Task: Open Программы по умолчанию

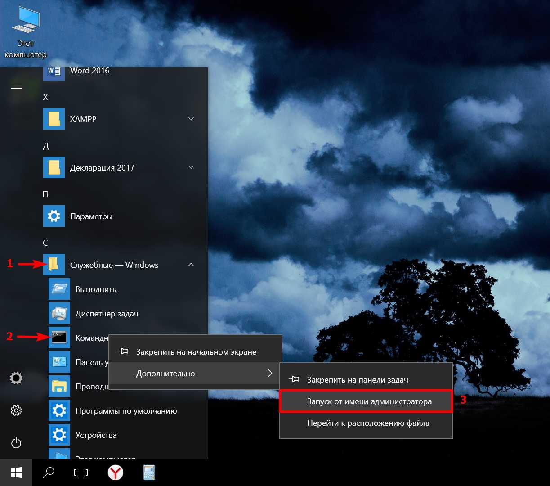Action: pyautogui.click(x=126, y=411)
